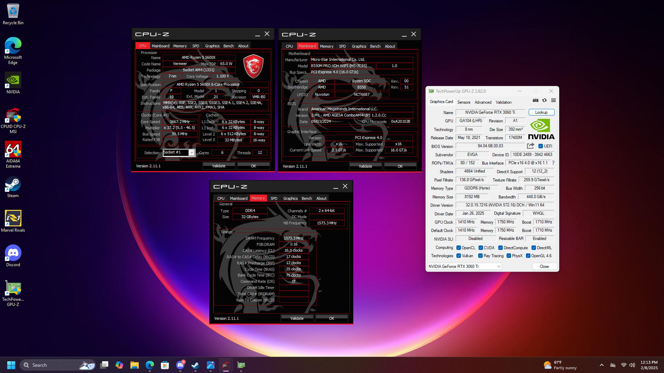The width and height of the screenshot is (664, 373).
Task: Open File Explorer from taskbar
Action: pos(135,365)
